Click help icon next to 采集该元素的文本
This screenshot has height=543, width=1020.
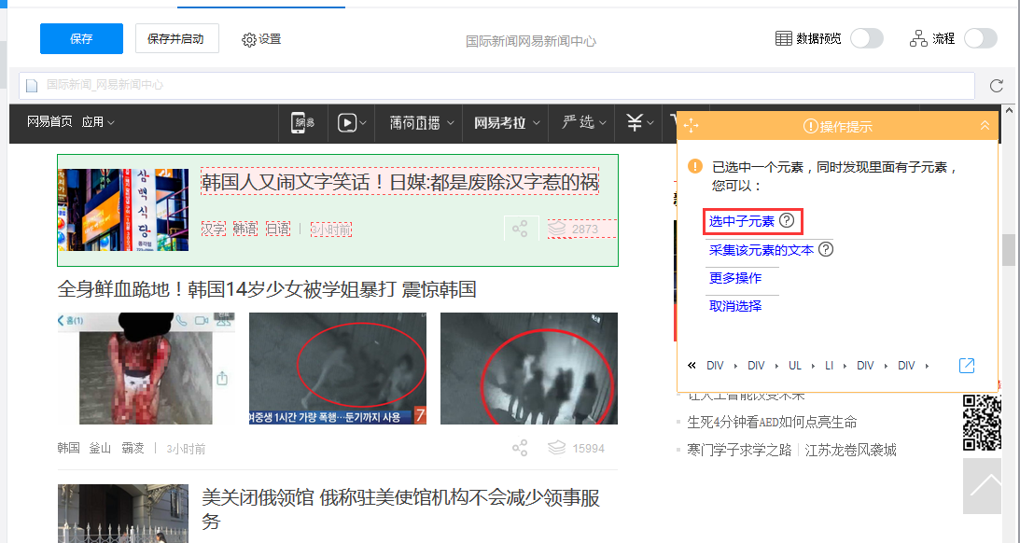click(826, 249)
